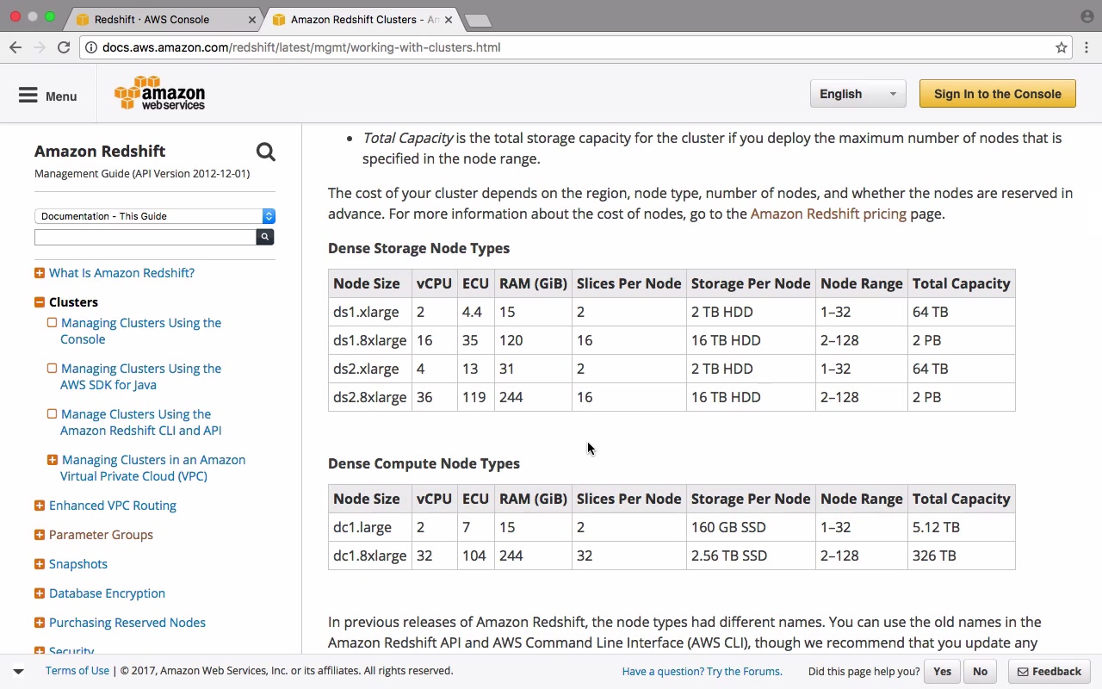Screen dimensions: 1102x689
Task: Click the 5.12 TB total capacity cell
Action: pos(961,527)
